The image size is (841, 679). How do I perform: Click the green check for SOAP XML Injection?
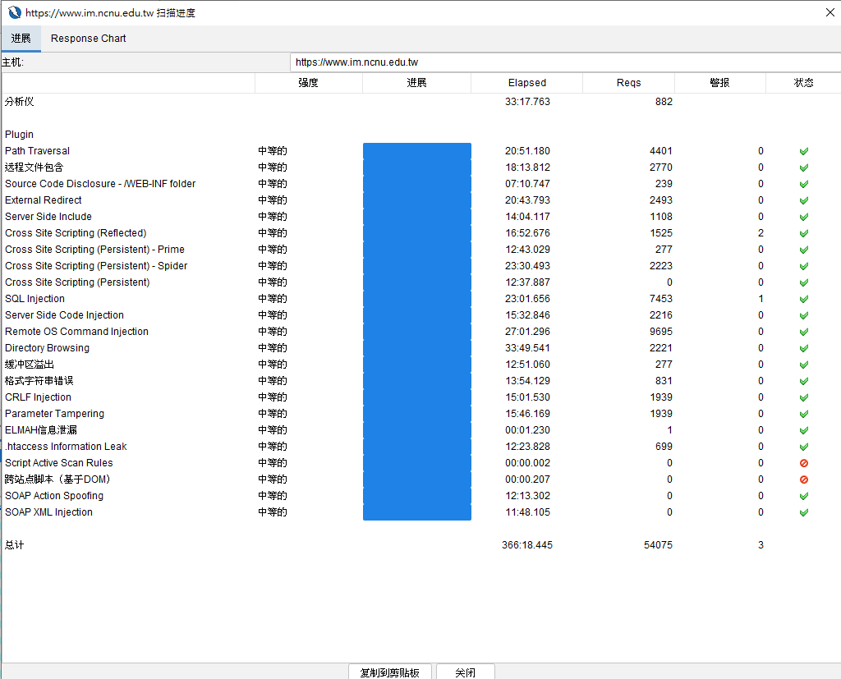(803, 512)
